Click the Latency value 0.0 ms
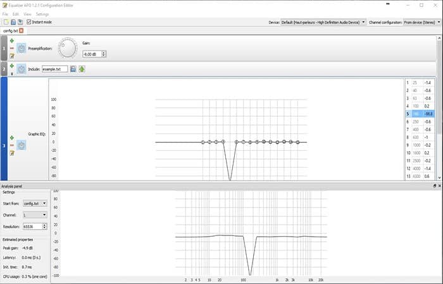 pos(32,257)
